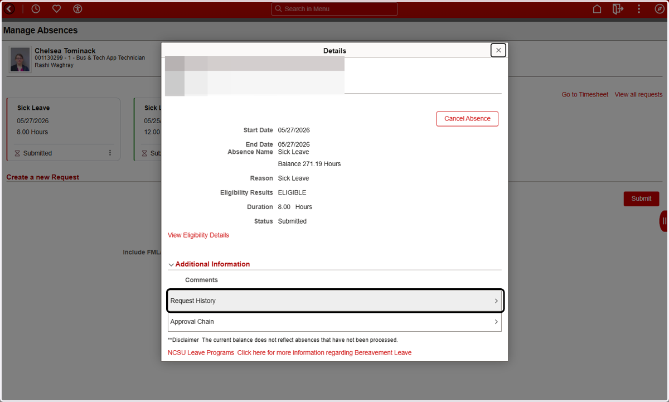Click the sign out door icon
The width and height of the screenshot is (669, 402).
[618, 9]
